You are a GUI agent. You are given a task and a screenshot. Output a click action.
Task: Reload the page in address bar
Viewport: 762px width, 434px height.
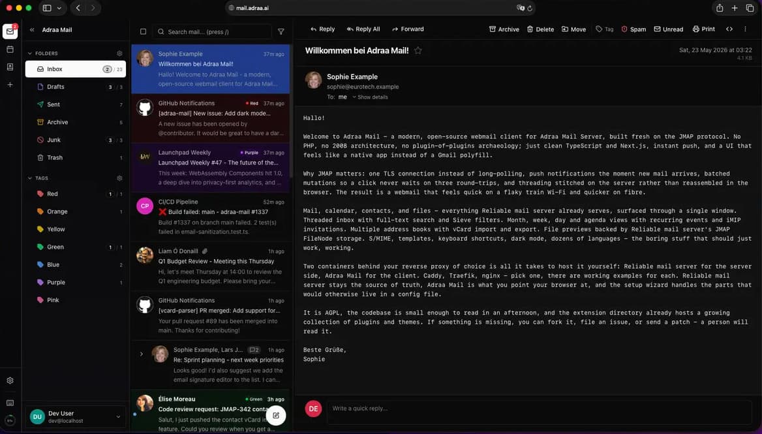[530, 8]
